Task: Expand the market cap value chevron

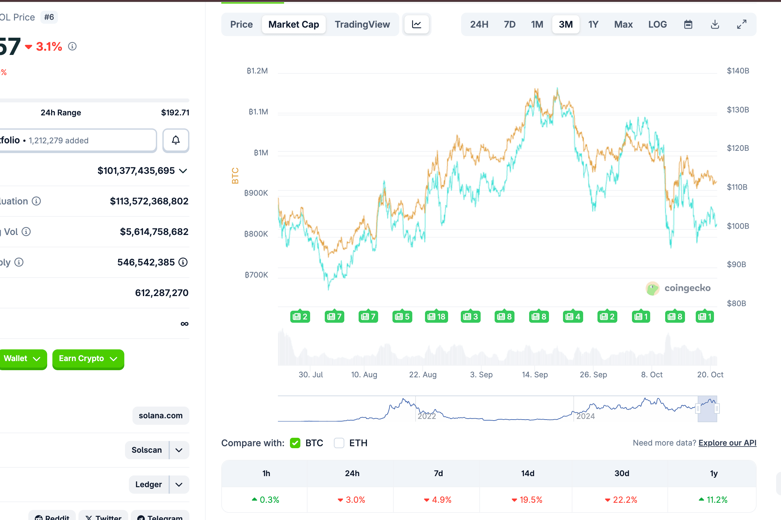Action: (x=183, y=171)
